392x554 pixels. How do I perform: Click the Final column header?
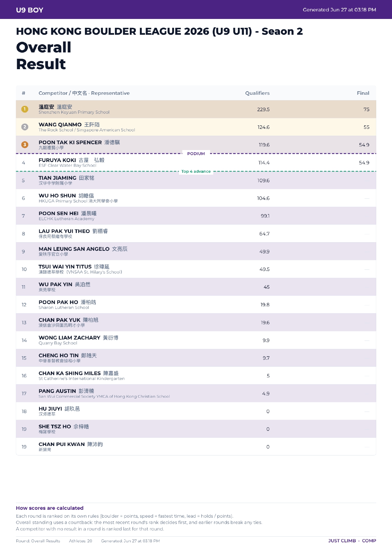[x=363, y=93]
